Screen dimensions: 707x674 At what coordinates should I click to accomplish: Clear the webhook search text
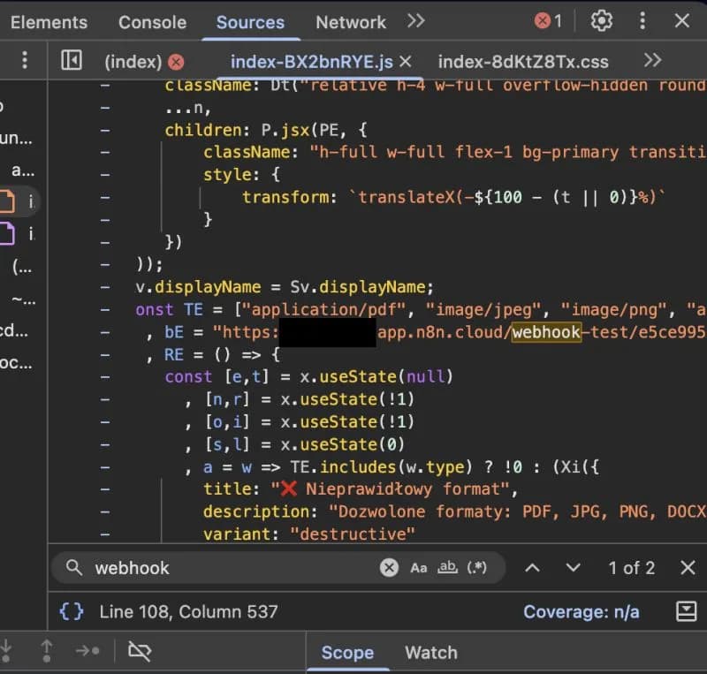click(x=389, y=568)
